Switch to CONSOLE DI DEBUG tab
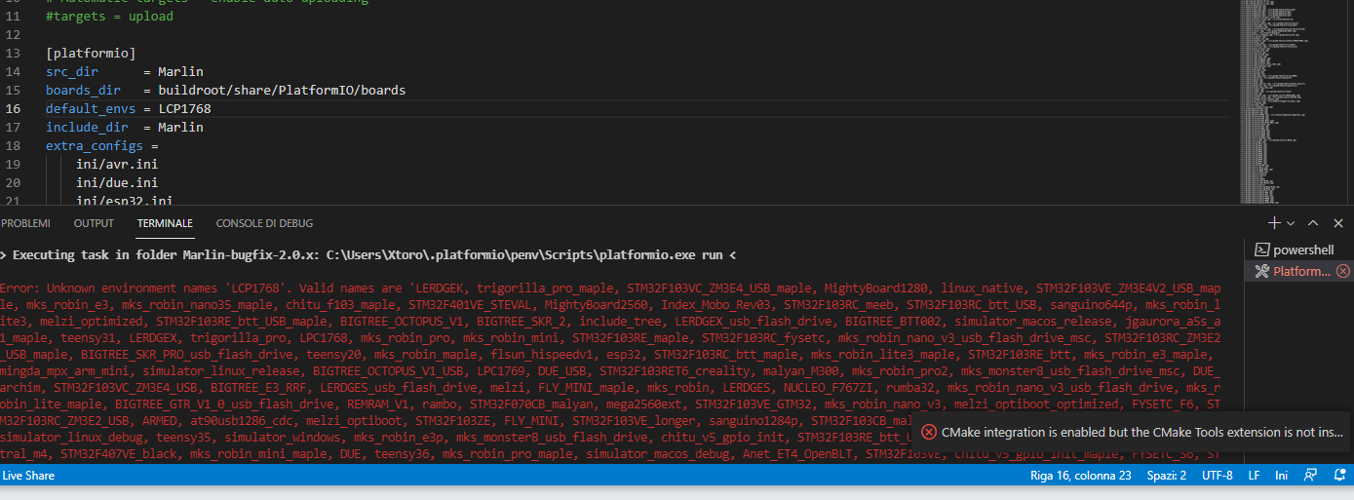 click(264, 223)
